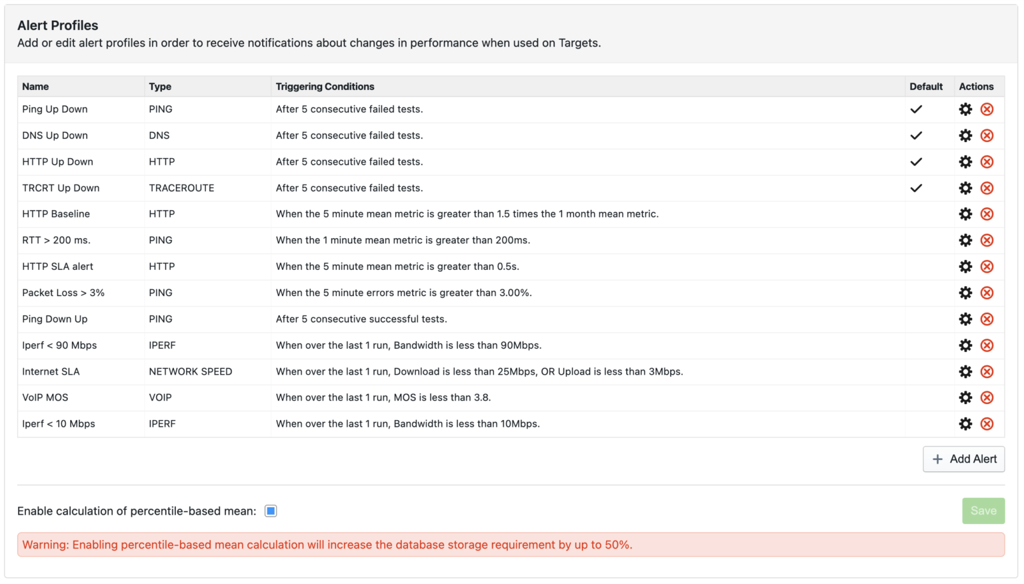
Task: Open HTTP Baseline settings gear
Action: (x=965, y=214)
